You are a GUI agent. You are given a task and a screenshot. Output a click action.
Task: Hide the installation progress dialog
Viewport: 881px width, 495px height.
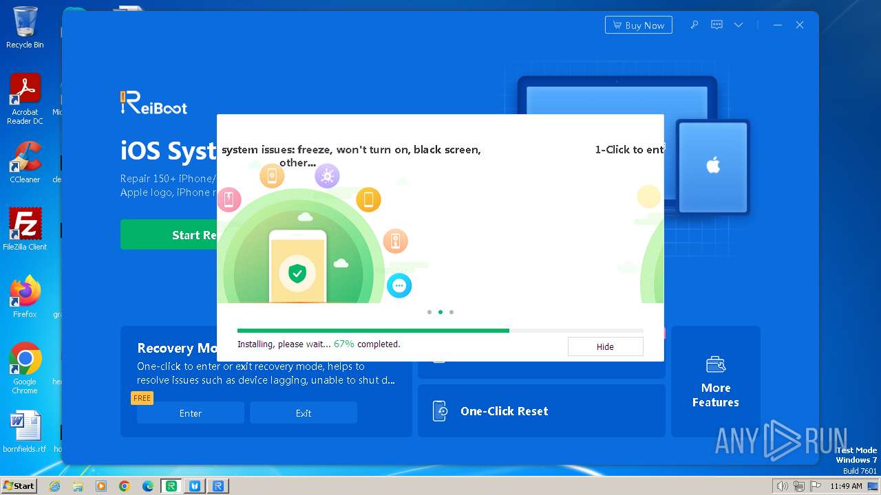pos(605,346)
